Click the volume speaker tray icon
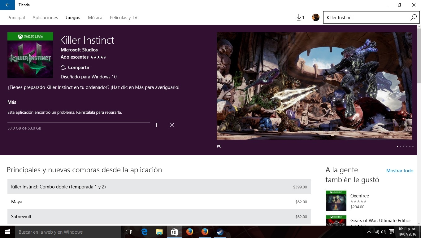This screenshot has width=421, height=238. [384, 232]
